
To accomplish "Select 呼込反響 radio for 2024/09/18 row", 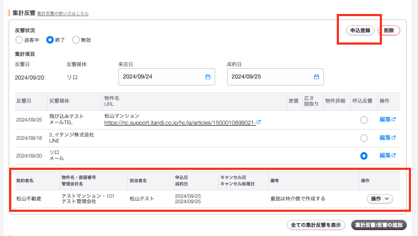I will (x=364, y=138).
